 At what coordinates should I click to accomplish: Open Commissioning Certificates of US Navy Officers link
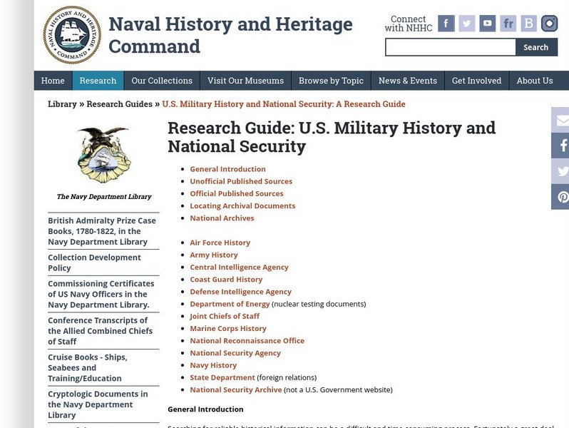pos(101,294)
